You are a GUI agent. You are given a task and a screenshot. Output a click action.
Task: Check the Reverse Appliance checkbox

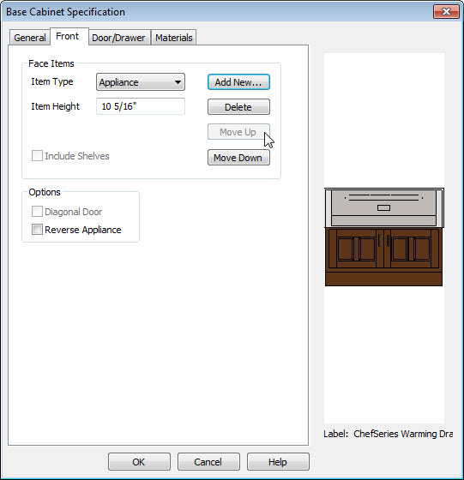point(38,230)
